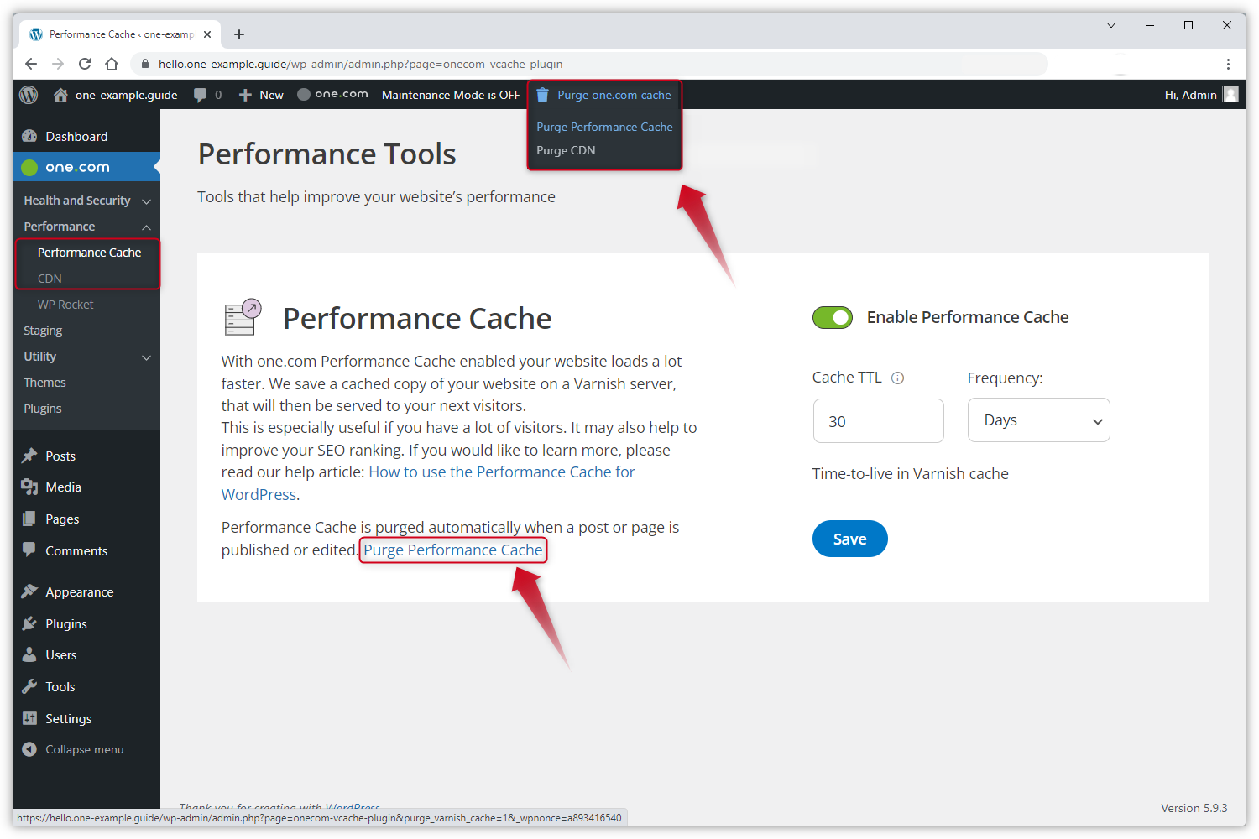Viewport: 1259px width, 839px height.
Task: Collapse the Performance sidebar section
Action: pos(146,227)
